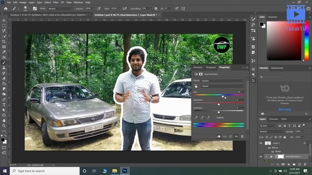The width and height of the screenshot is (312, 175).
Task: Hide the Hue/Saturation 1 layer
Action: [x=261, y=157]
